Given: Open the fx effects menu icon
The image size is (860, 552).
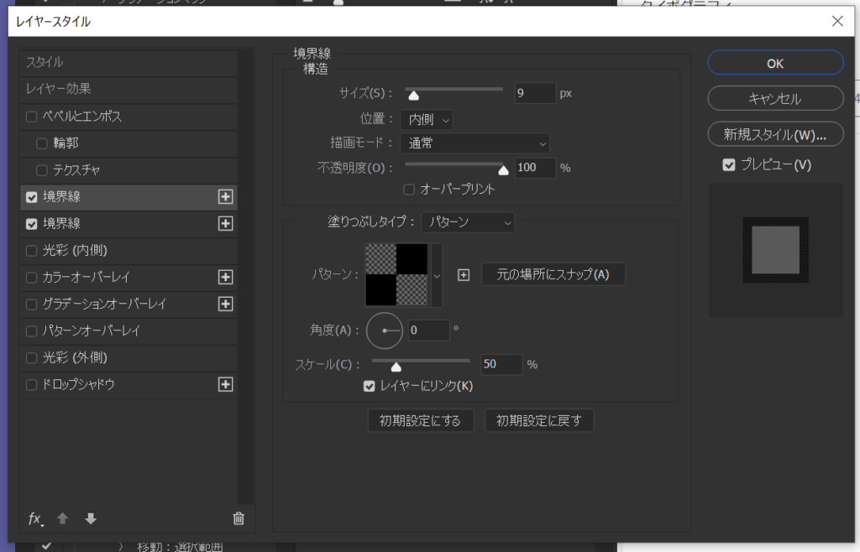Looking at the screenshot, I should [35, 518].
